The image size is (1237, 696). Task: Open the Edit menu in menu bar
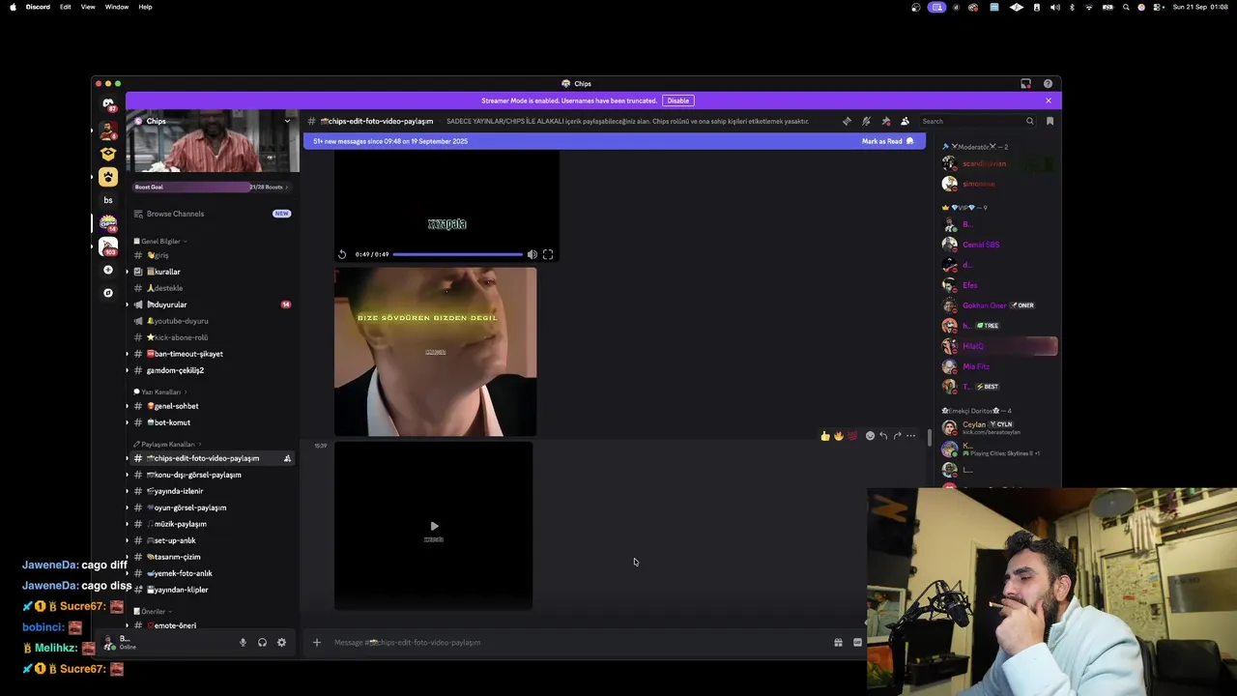click(x=65, y=7)
